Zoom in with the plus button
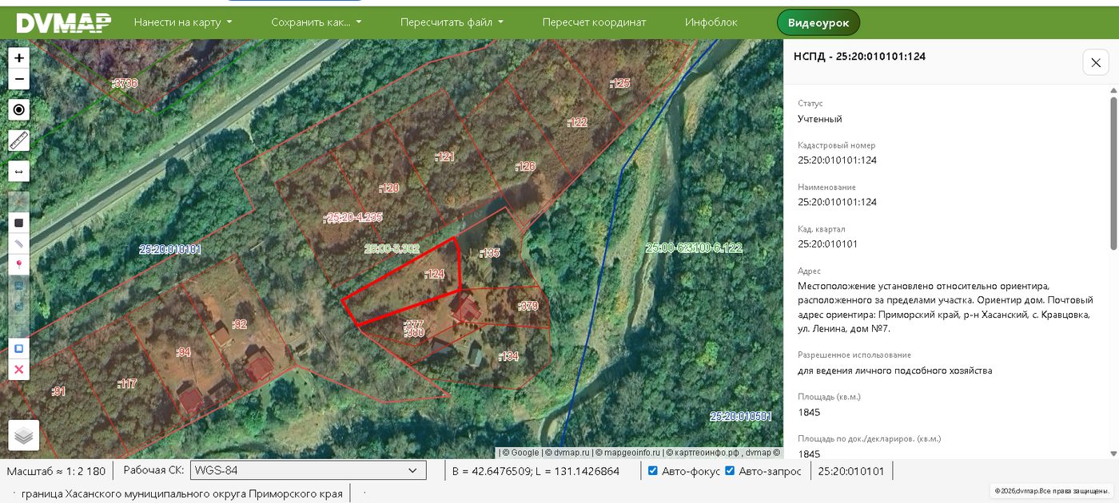Screen dimensions: 1119x503 coord(19,57)
